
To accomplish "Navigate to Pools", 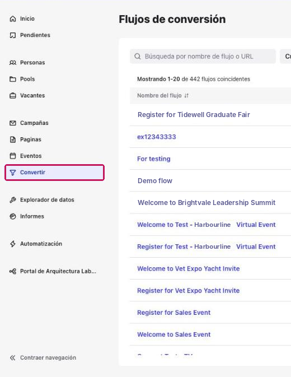I will tap(27, 79).
